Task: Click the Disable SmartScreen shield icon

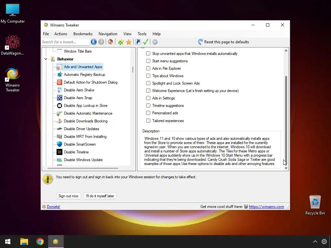Action: coord(59,144)
